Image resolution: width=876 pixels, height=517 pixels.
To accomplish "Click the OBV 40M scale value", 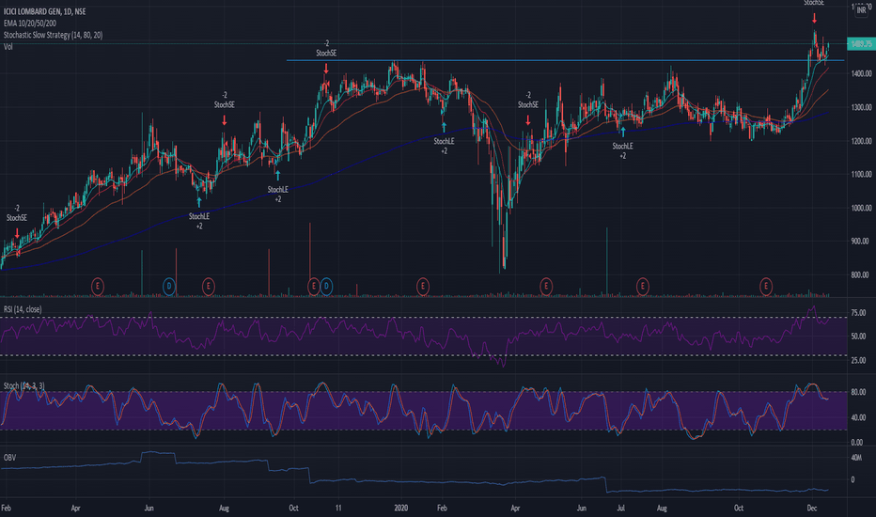I will pyautogui.click(x=856, y=458).
